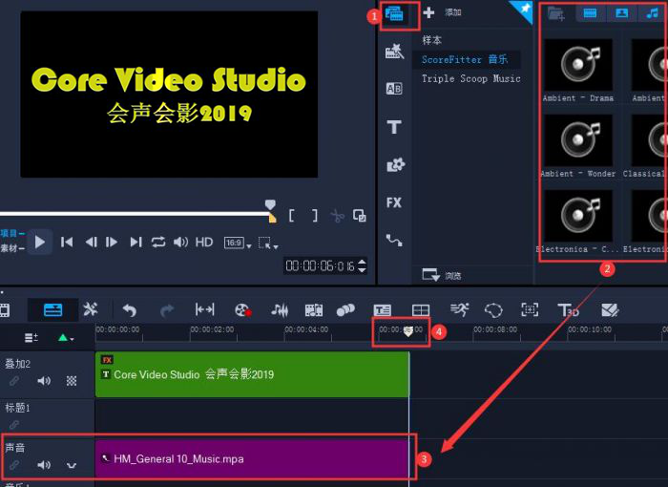This screenshot has height=487, width=668.
Task: Toggle repeat playback
Action: tap(158, 243)
